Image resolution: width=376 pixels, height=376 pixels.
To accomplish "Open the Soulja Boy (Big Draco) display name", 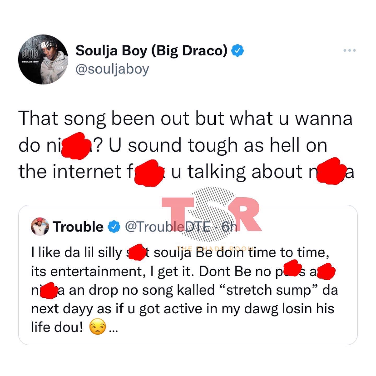I will click(151, 51).
